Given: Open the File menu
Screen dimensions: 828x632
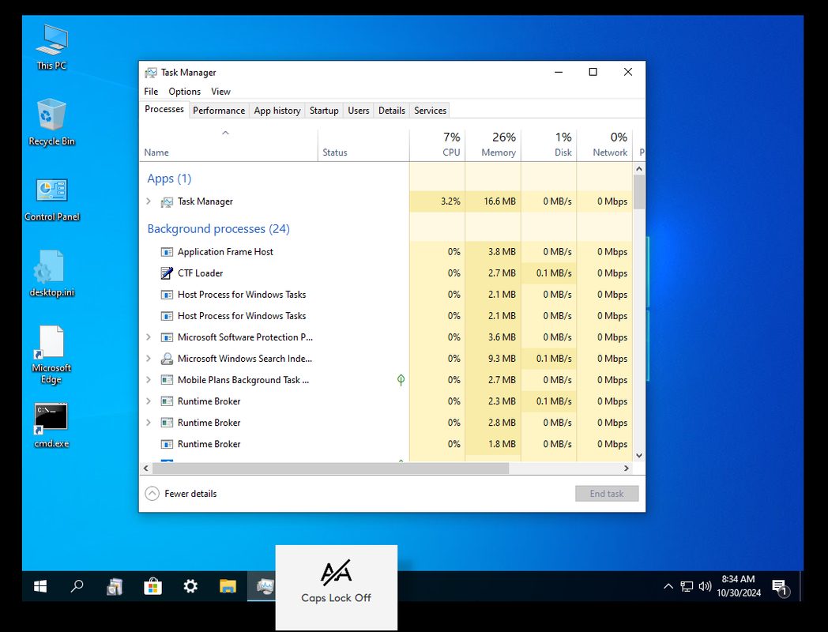Looking at the screenshot, I should click(x=151, y=92).
